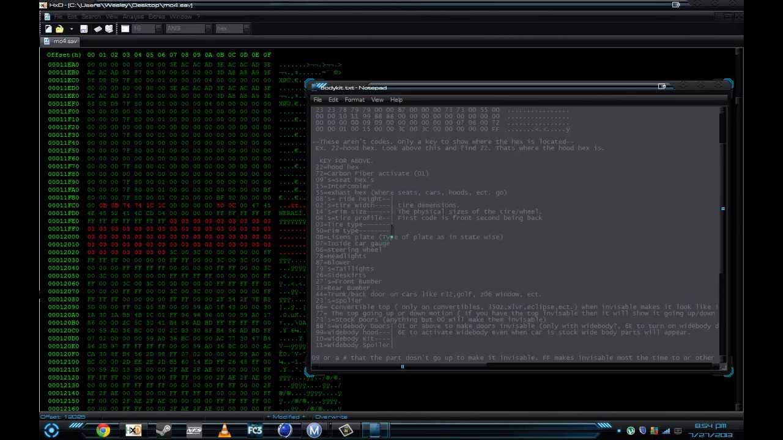Click the Open file folder icon

pos(59,29)
